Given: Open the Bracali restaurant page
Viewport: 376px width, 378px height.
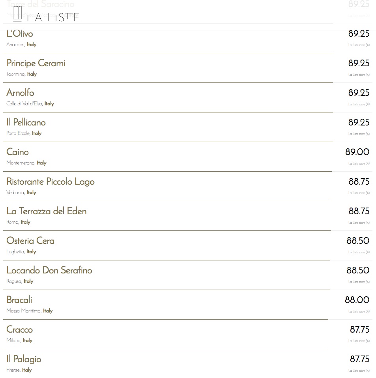Looking at the screenshot, I should click(x=19, y=300).
